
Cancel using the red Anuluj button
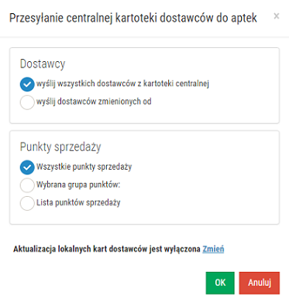(x=260, y=283)
